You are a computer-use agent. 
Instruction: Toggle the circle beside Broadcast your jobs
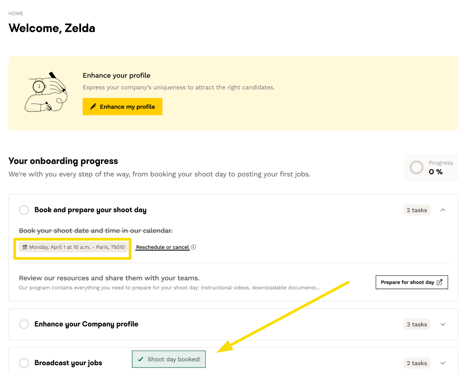click(24, 363)
